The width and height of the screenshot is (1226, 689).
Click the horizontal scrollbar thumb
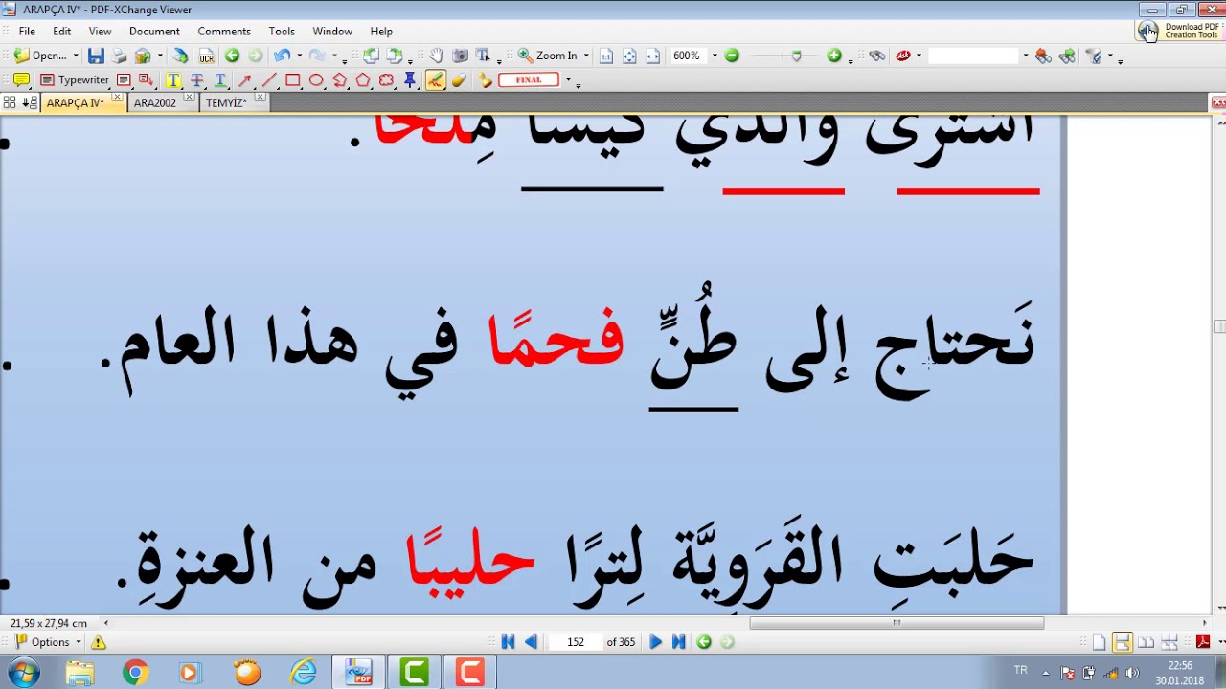point(897,623)
